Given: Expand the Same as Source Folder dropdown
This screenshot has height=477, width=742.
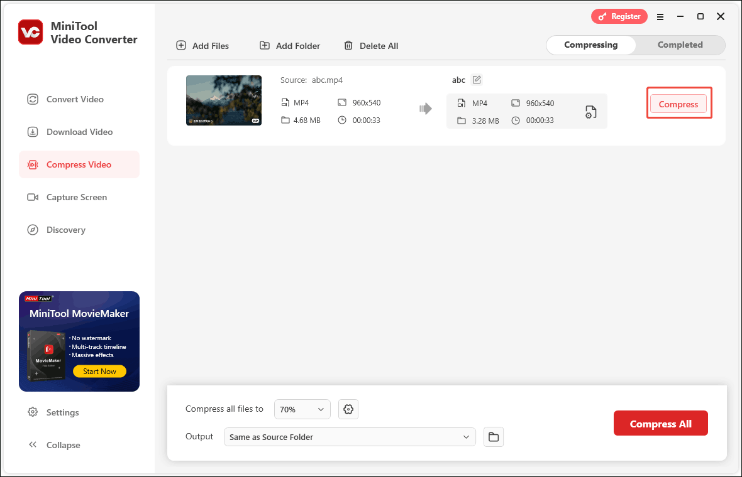Looking at the screenshot, I should pyautogui.click(x=350, y=437).
